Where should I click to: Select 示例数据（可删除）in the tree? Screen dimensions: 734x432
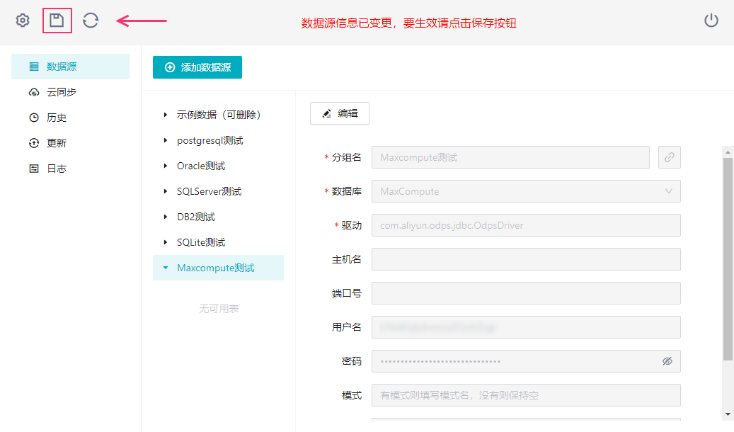tap(218, 115)
